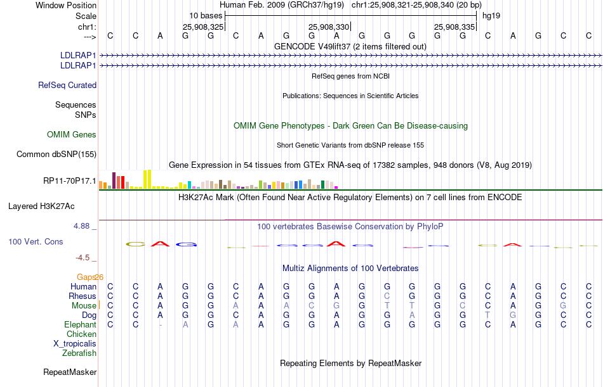Click the red GTEx expression bars
Screen dimensions: 603x387
click(121, 182)
